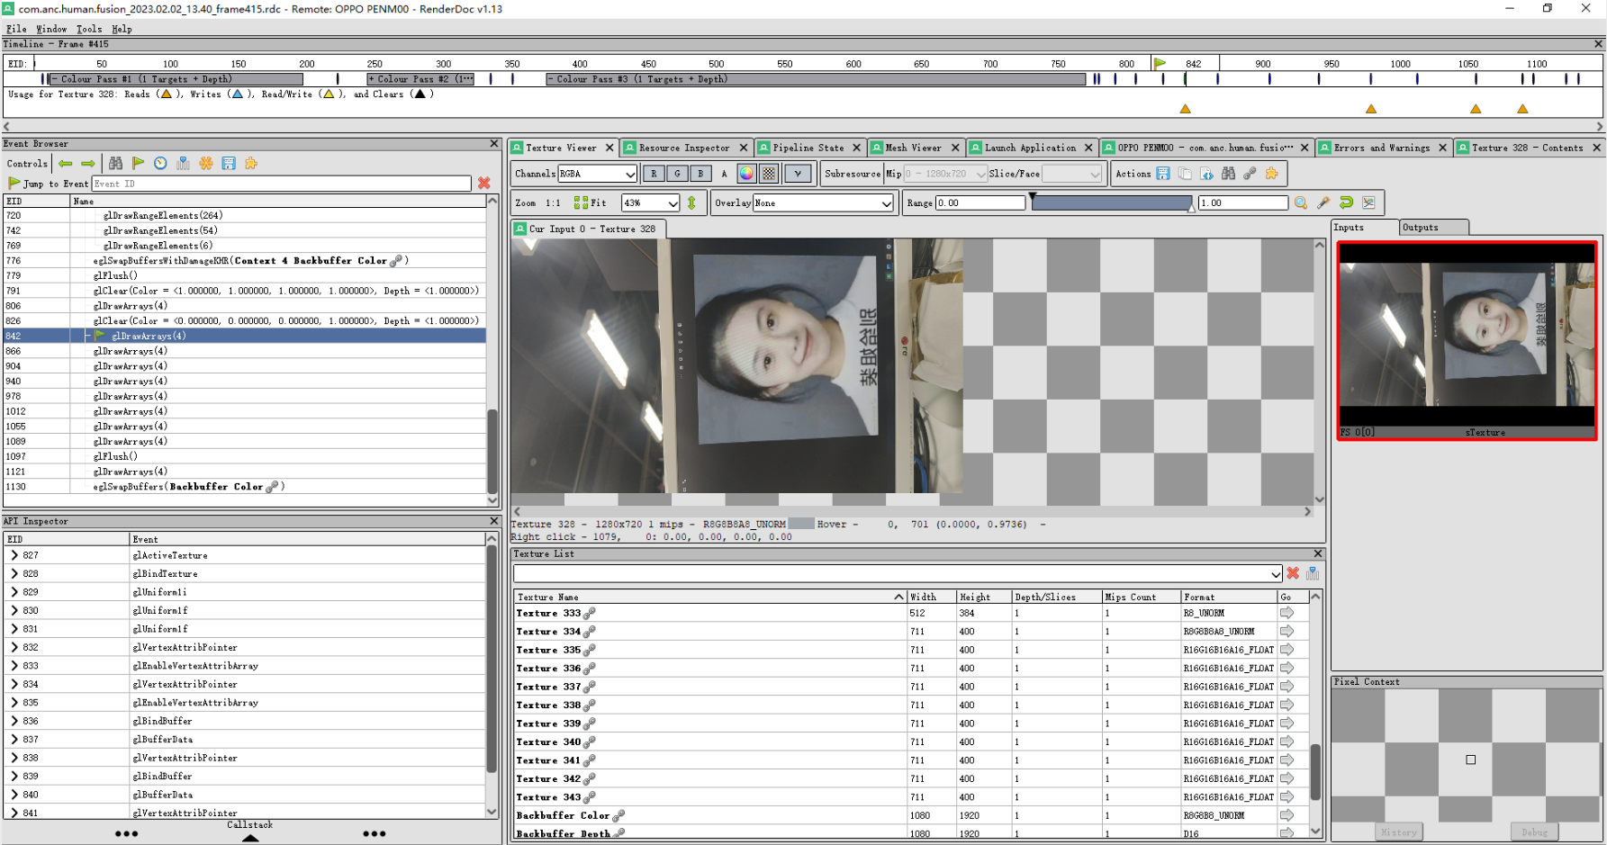Click the column chart icon in Event Browser

click(183, 163)
